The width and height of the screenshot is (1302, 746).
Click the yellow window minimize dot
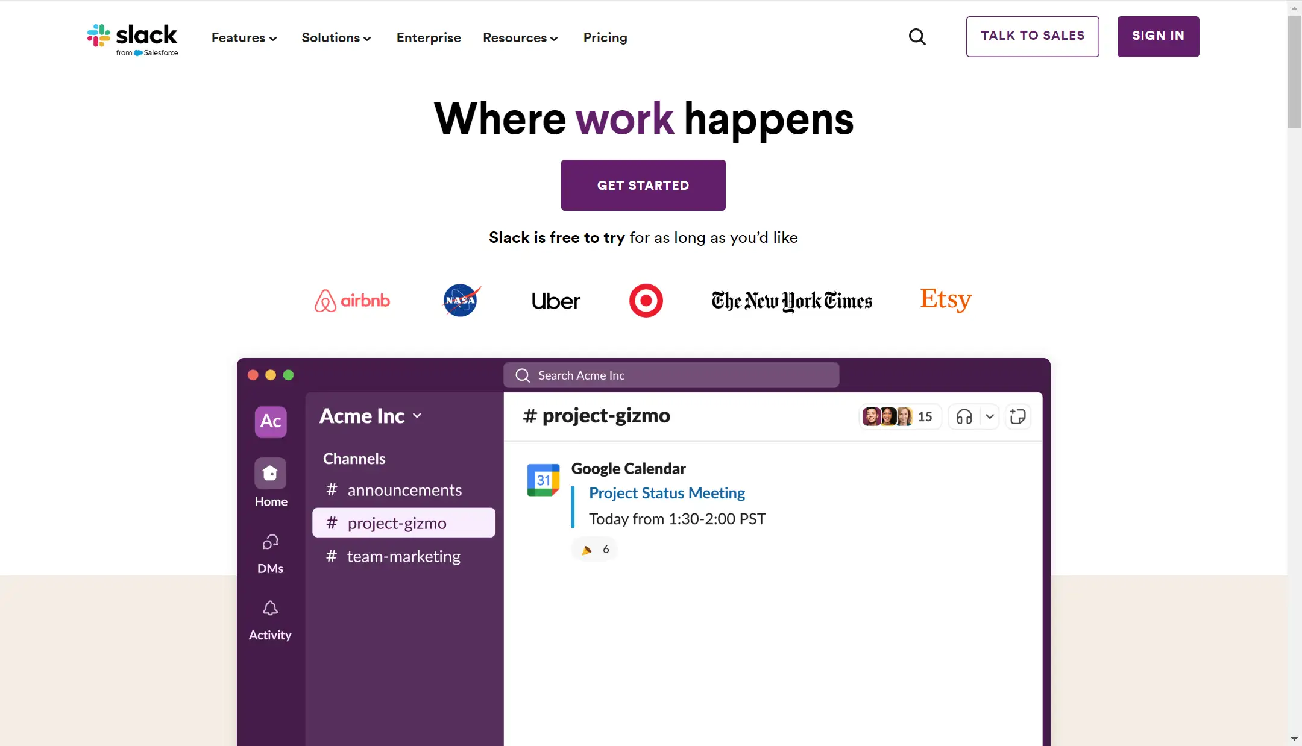pos(271,375)
